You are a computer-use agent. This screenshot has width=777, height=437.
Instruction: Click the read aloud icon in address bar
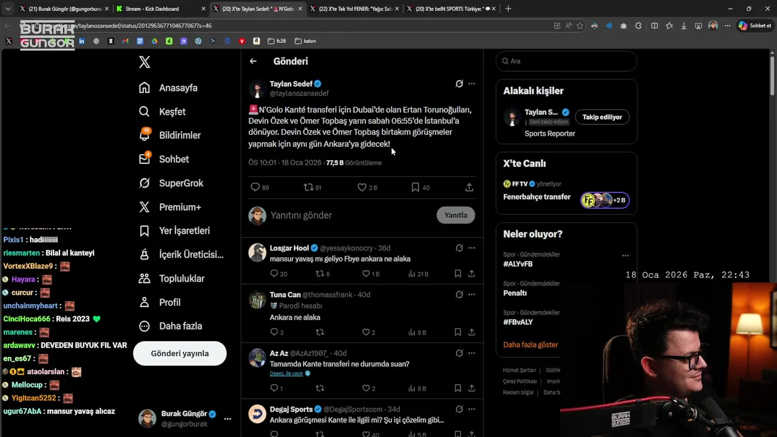[568, 25]
